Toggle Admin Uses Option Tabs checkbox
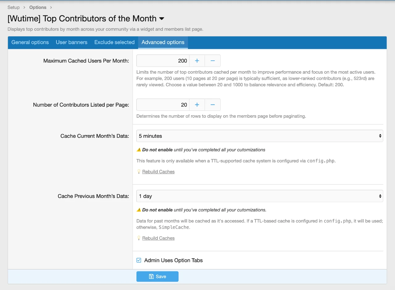Viewport: 395px width, 290px height. (139, 260)
